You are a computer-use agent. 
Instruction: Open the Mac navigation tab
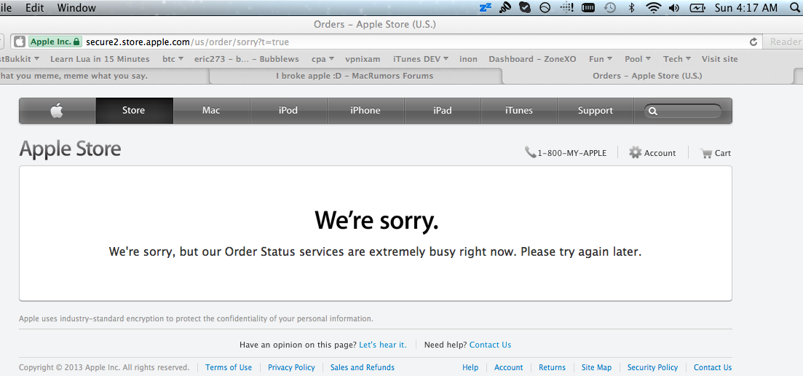212,110
